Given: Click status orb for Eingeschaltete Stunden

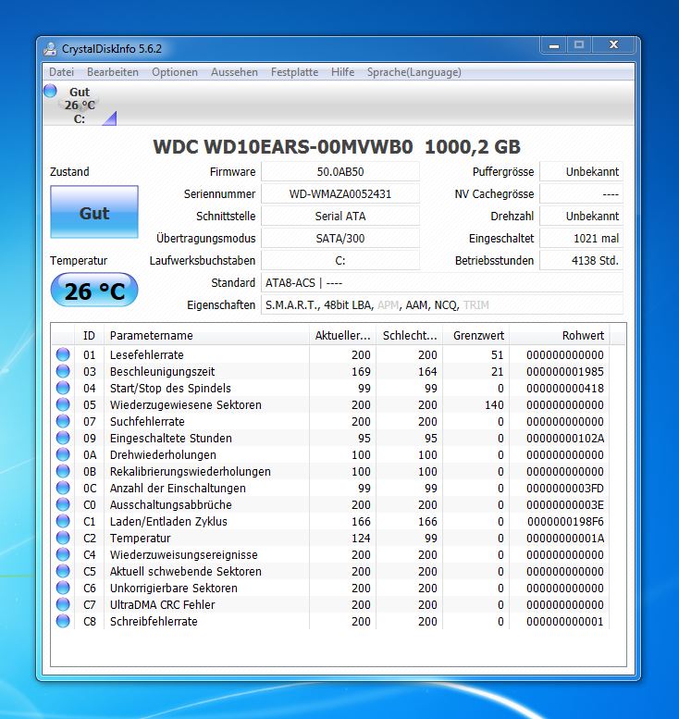Looking at the screenshot, I should click(63, 438).
